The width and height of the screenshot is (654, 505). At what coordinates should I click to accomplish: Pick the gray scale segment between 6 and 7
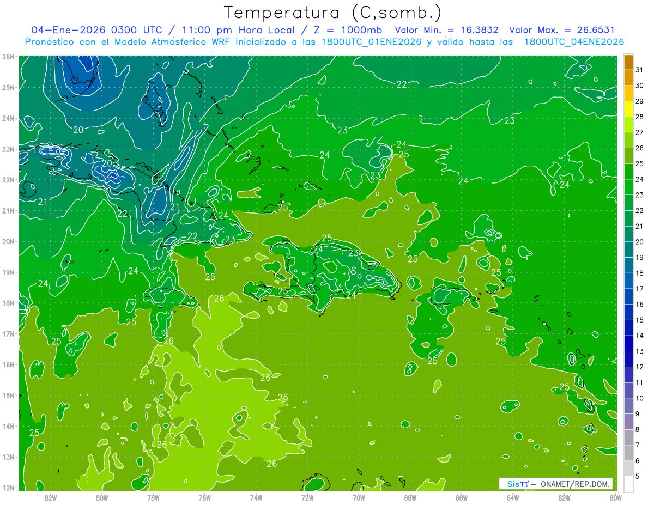(x=628, y=453)
